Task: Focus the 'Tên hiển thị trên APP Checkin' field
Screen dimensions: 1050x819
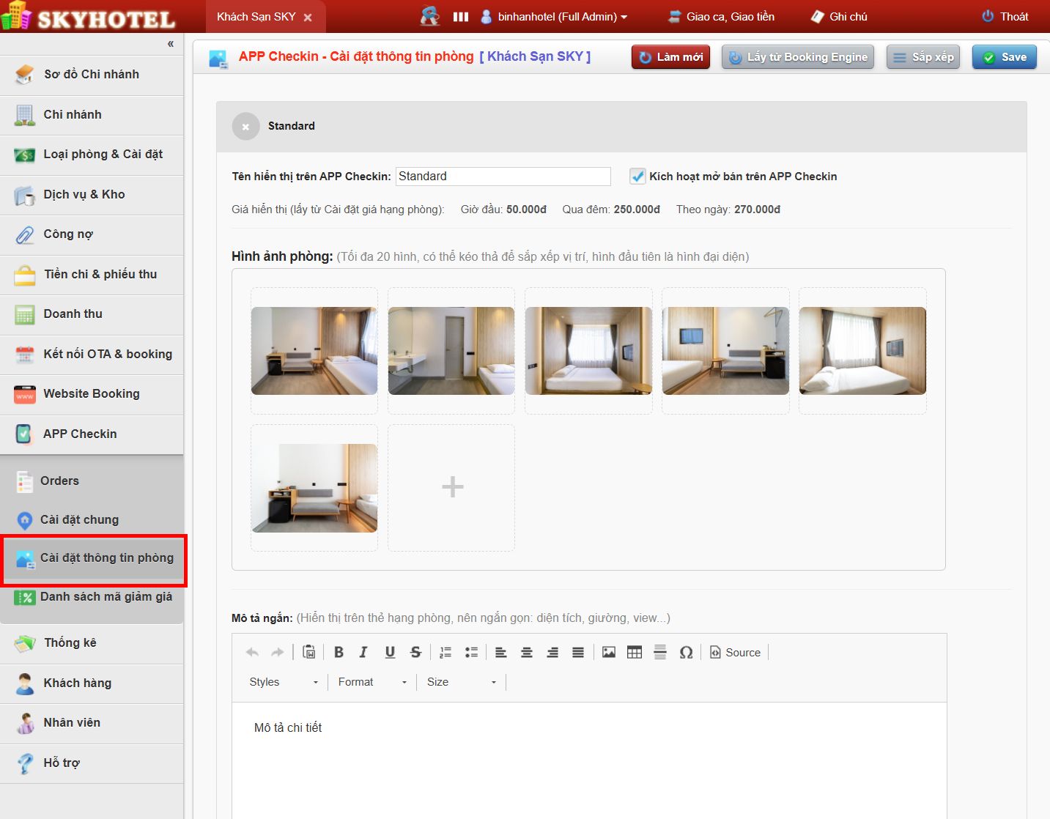Action: [503, 177]
